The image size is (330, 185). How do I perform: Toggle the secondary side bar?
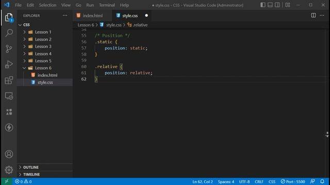tap(277, 5)
